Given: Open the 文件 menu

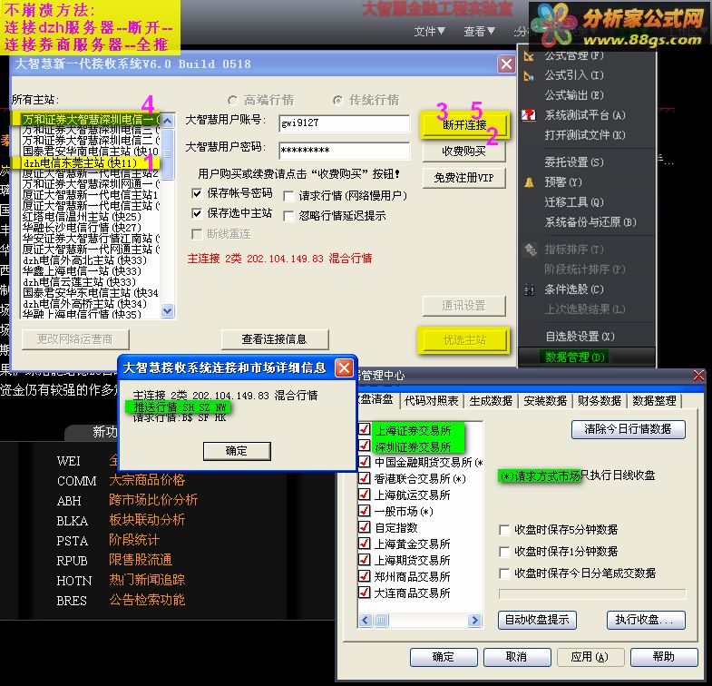Looking at the screenshot, I should [429, 32].
